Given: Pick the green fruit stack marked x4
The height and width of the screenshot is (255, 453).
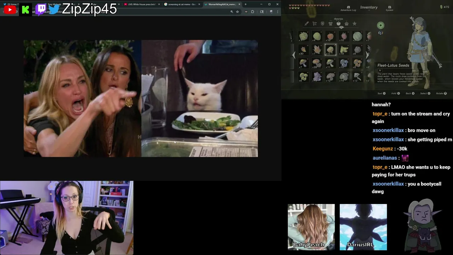Looking at the screenshot, I should 317,36.
